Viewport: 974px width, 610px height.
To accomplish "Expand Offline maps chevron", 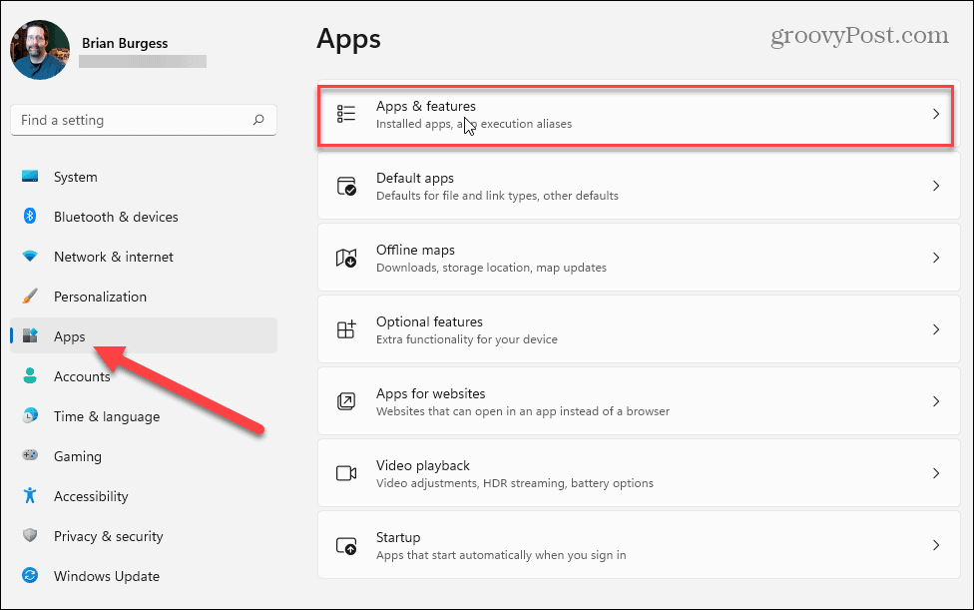I will [x=936, y=258].
